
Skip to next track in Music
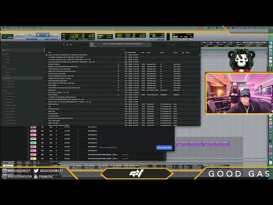point(71,44)
